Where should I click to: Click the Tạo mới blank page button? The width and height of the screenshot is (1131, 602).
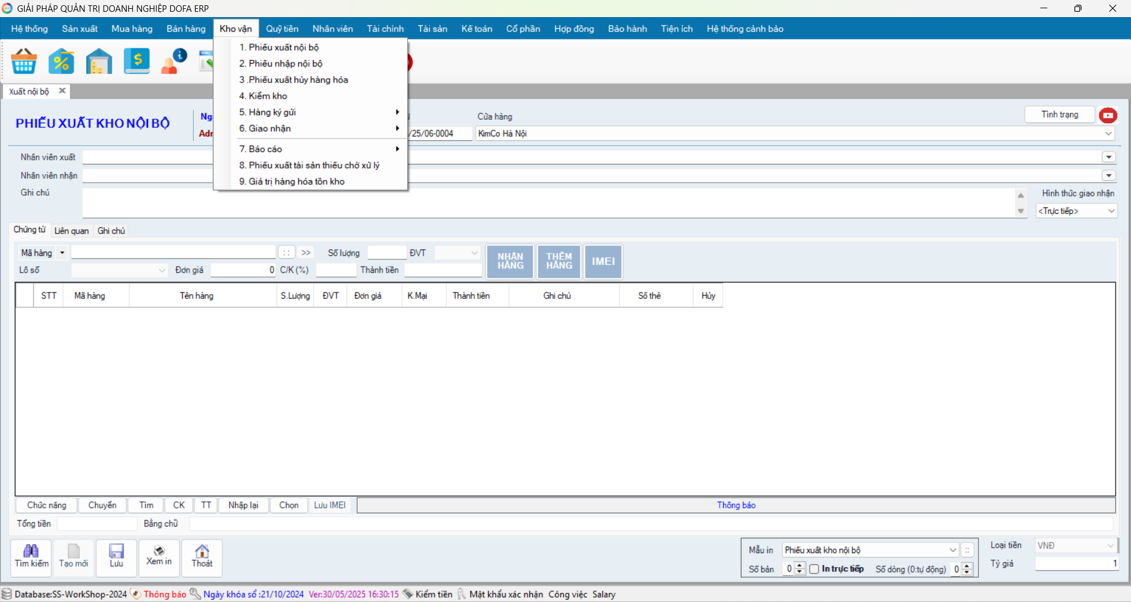74,557
